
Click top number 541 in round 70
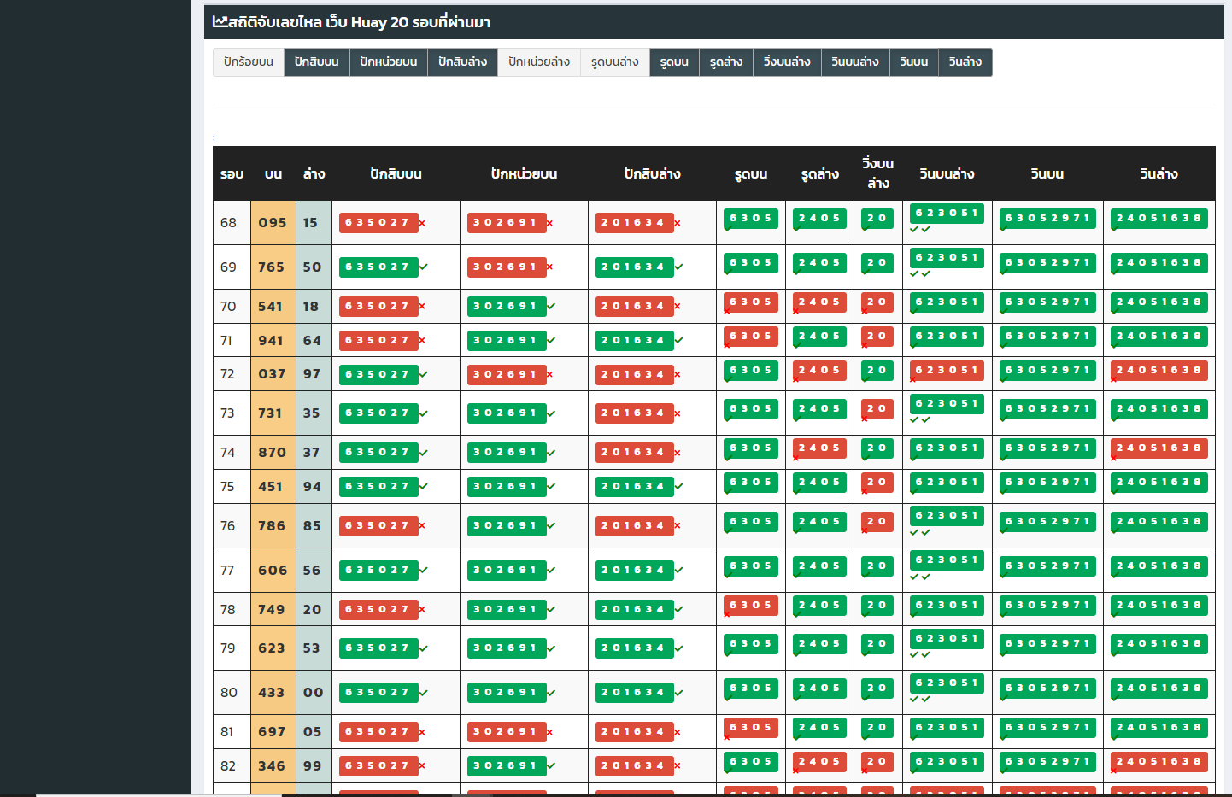pyautogui.click(x=271, y=306)
